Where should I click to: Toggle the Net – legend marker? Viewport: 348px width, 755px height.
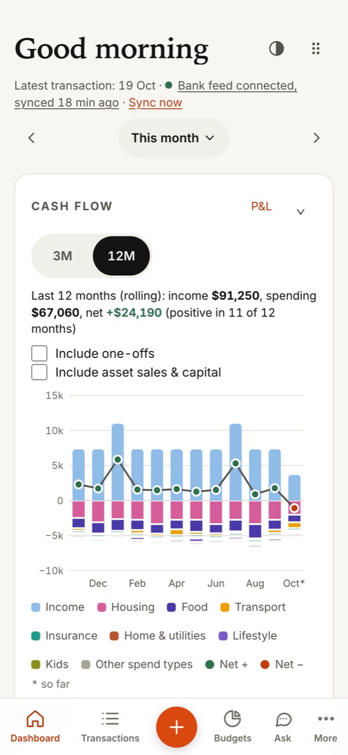point(266,664)
